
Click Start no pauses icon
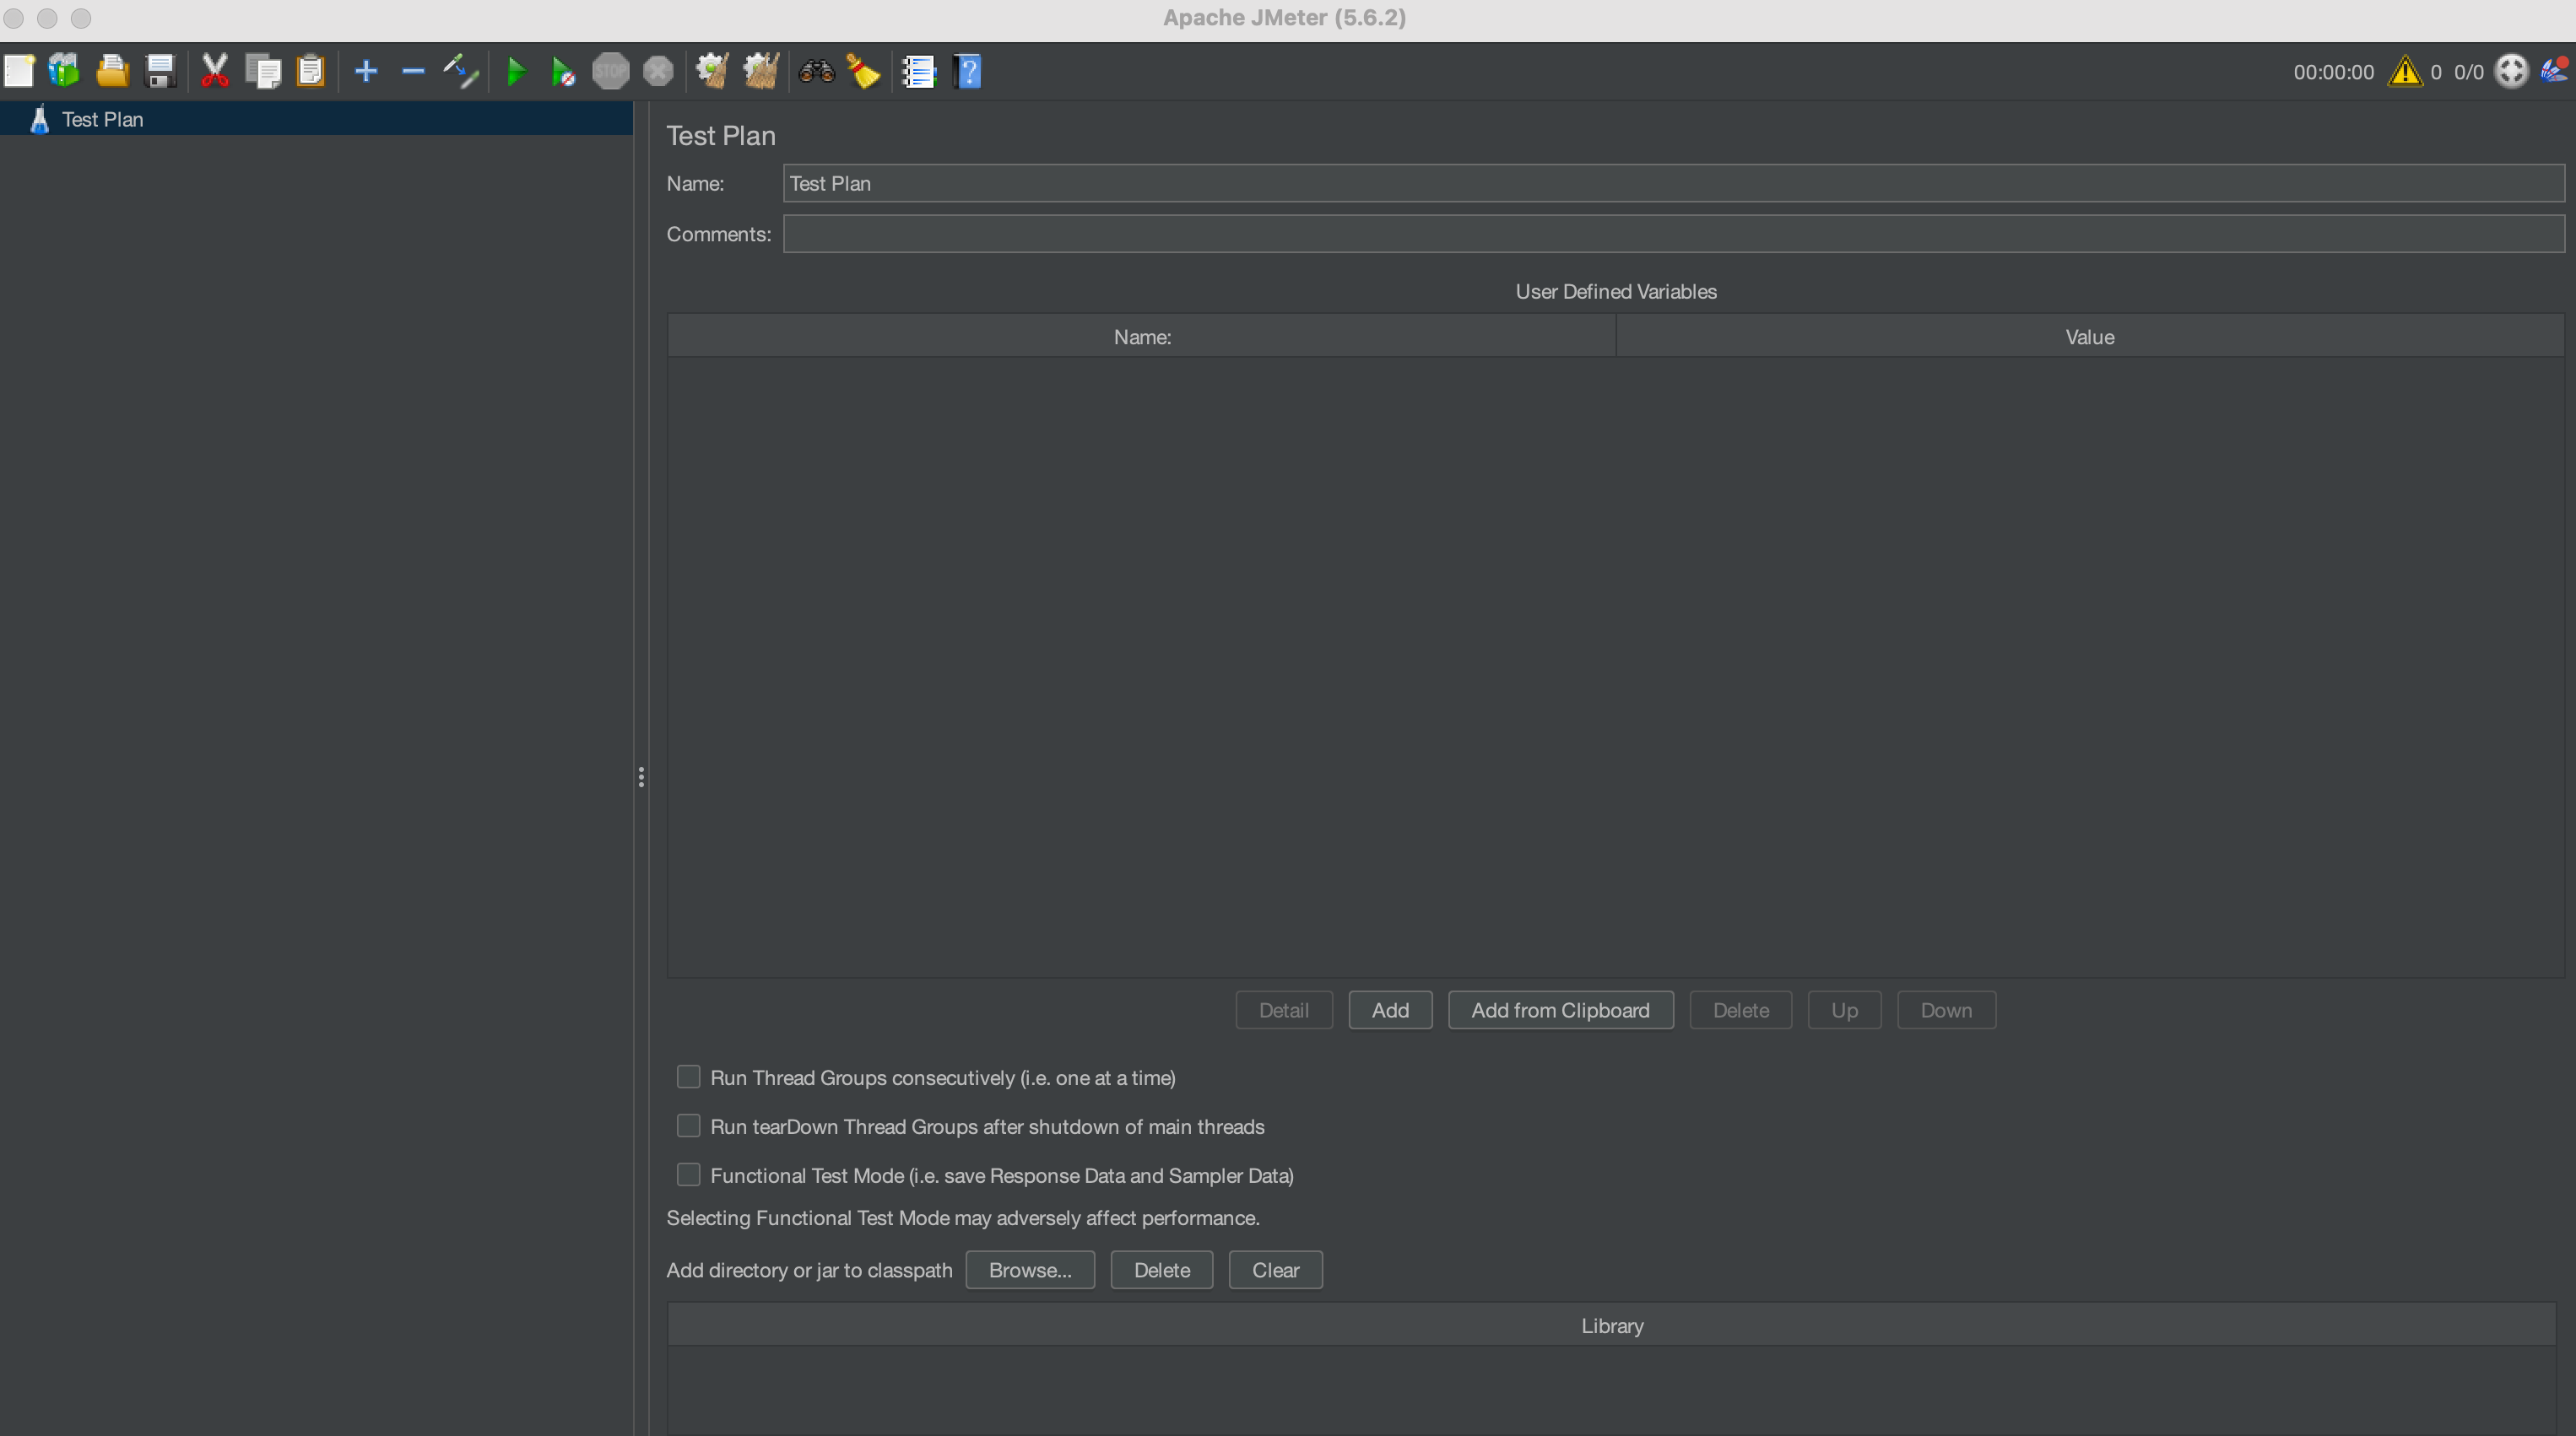click(x=563, y=71)
